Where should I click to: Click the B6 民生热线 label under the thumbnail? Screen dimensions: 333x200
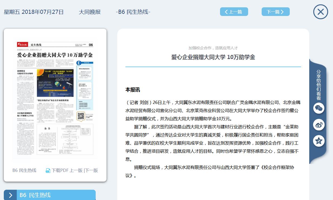click(24, 171)
